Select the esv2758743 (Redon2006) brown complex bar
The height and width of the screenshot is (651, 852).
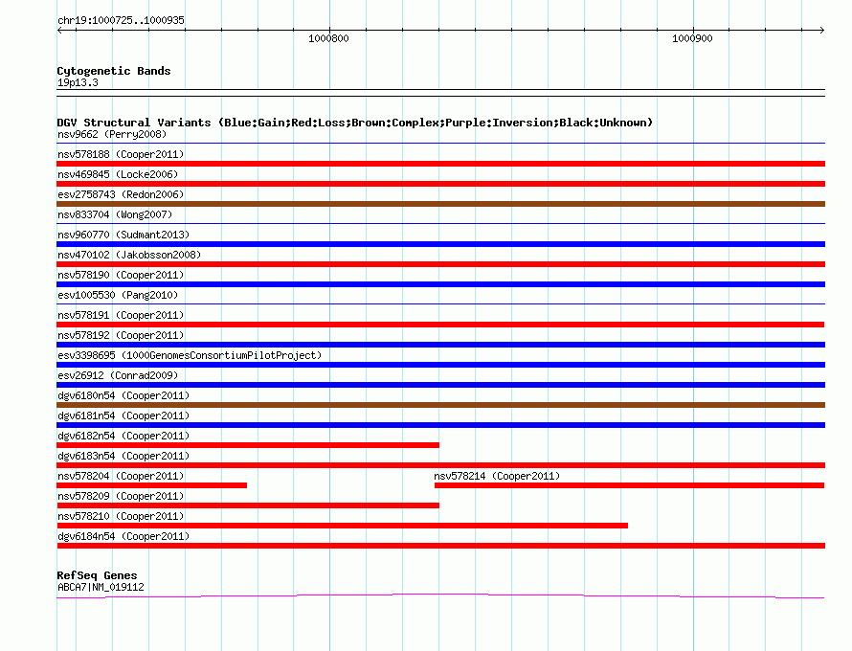[x=440, y=204]
